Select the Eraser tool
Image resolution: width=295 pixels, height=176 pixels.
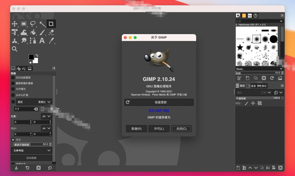click(x=51, y=32)
